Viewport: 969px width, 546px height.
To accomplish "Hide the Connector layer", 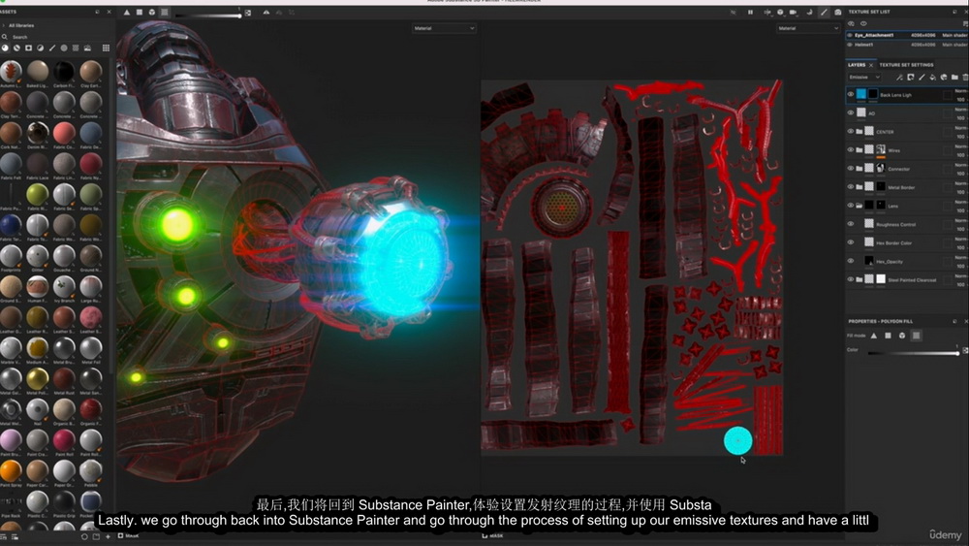I will tap(851, 169).
